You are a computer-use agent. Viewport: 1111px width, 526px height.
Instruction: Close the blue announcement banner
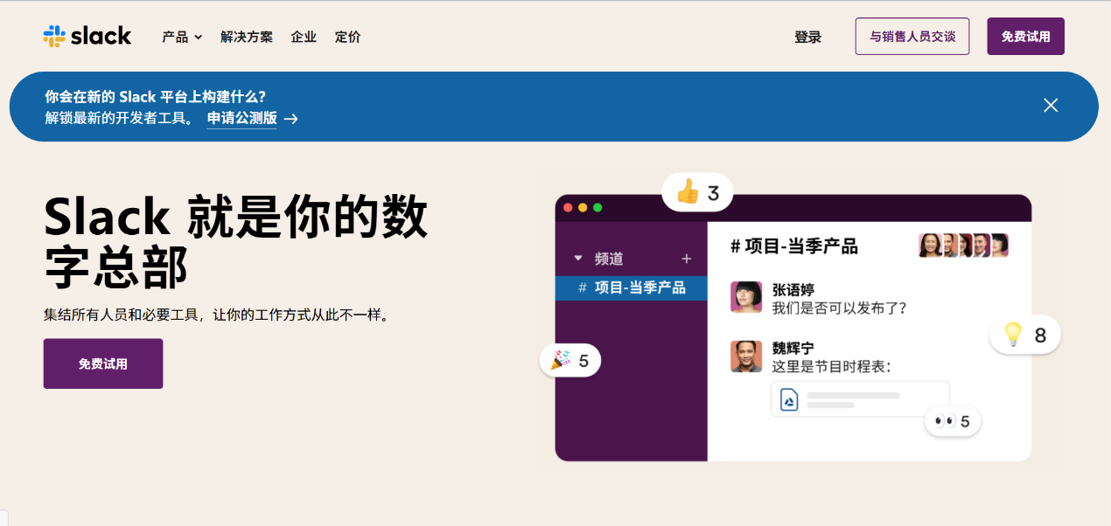[1051, 106]
